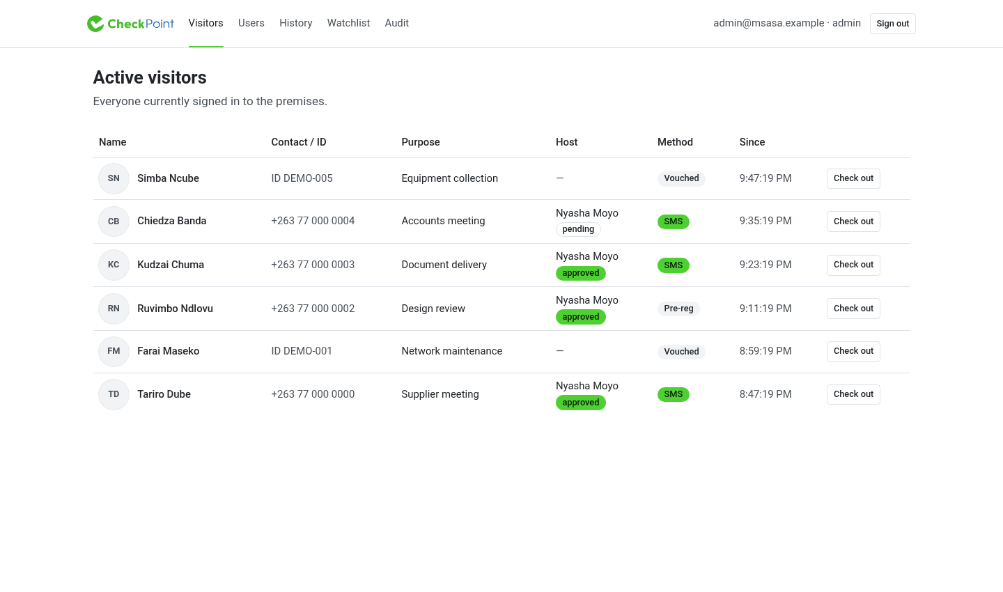Check out Simba Ncube
Viewport: 1003px width, 592px height.
(x=853, y=178)
